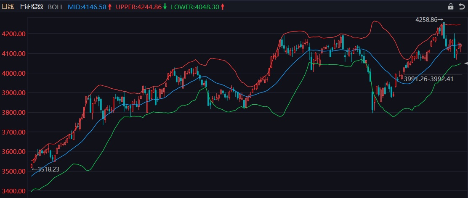Click the 3991.26-3992.41 gap label
468x198 pixels.
point(428,79)
